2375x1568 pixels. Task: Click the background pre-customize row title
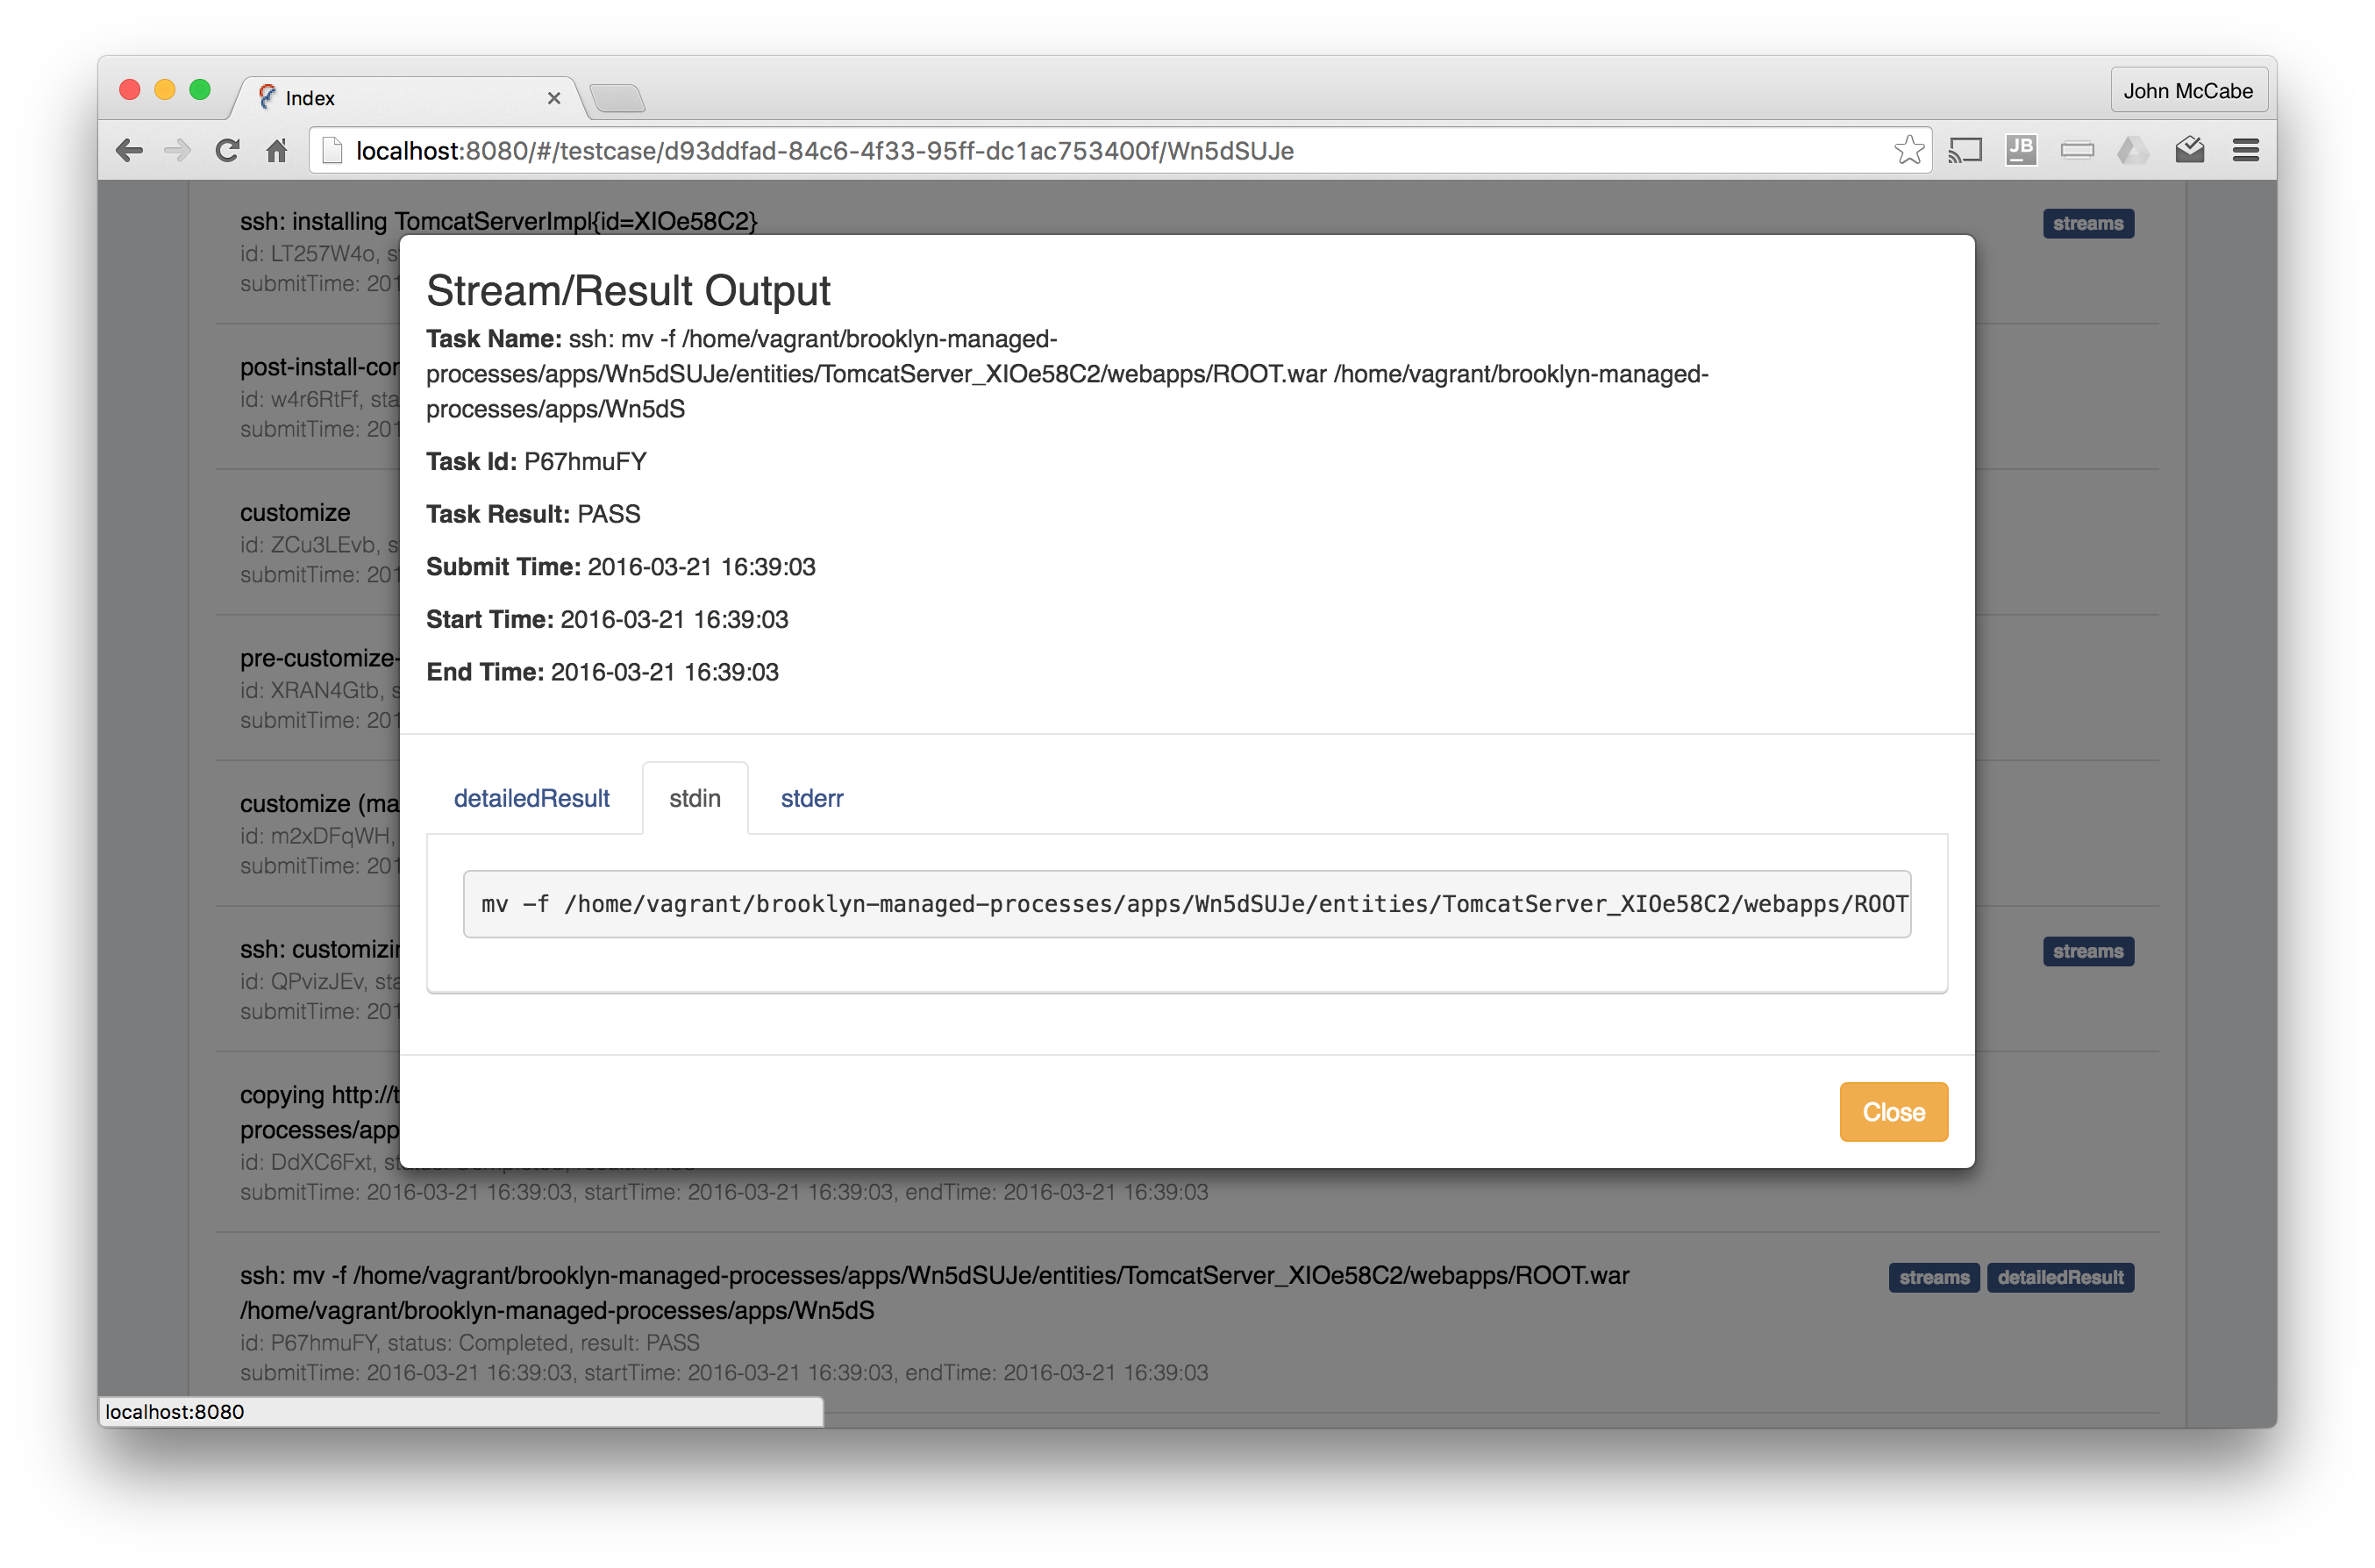pos(319,658)
